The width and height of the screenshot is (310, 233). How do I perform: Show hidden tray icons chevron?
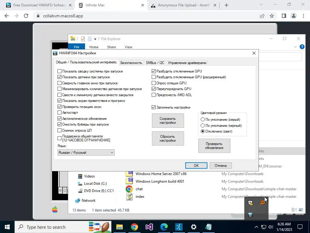pos(256,227)
